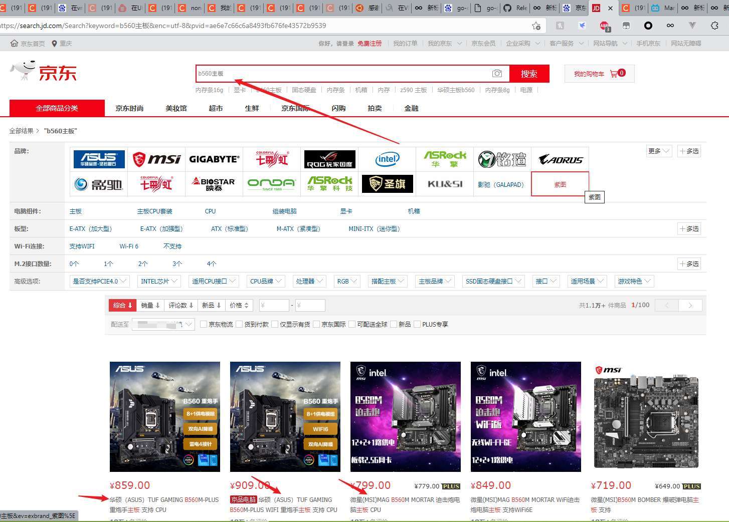Open the 京东国际 navigation tab
The width and height of the screenshot is (729, 522).
tap(295, 108)
